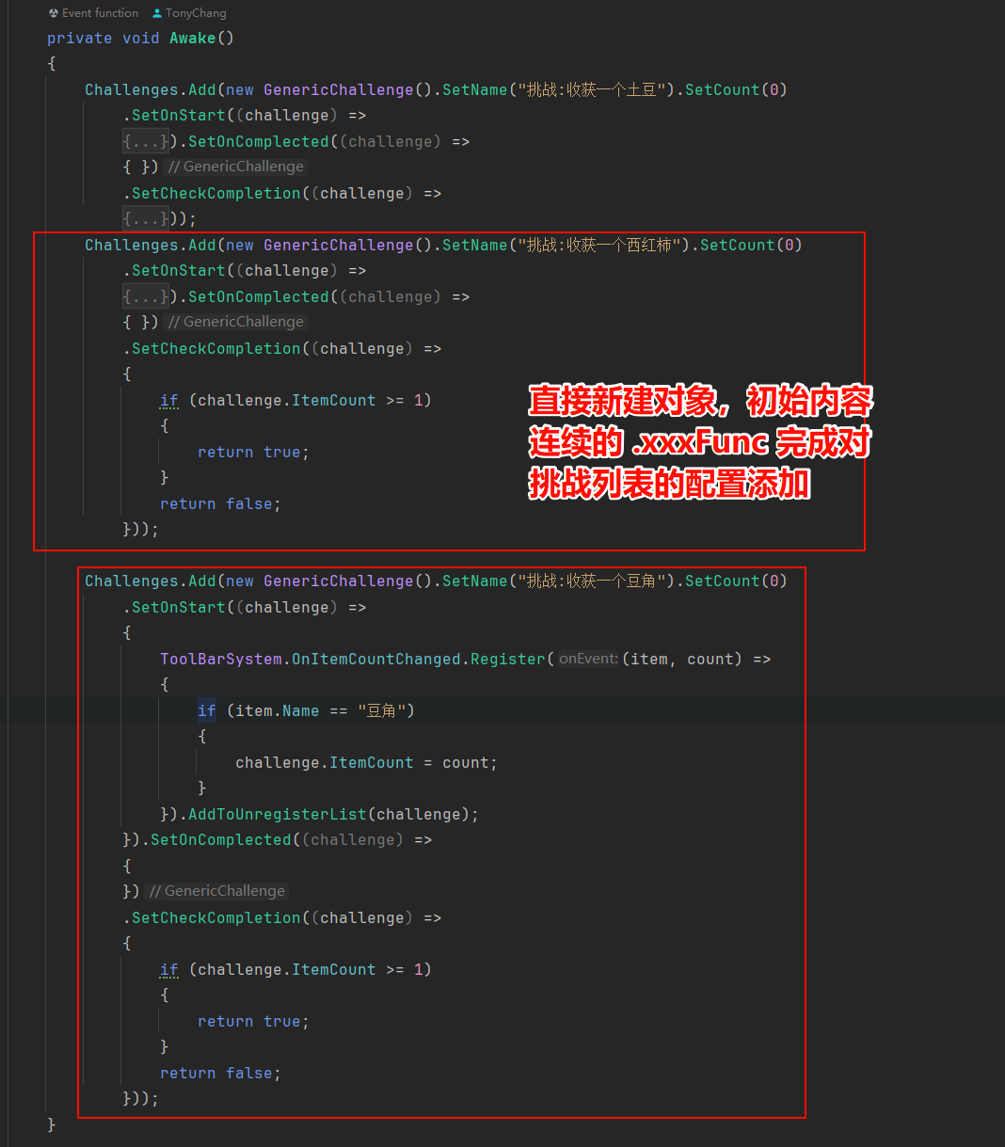Click the Unity icon beside Event function

[x=54, y=13]
